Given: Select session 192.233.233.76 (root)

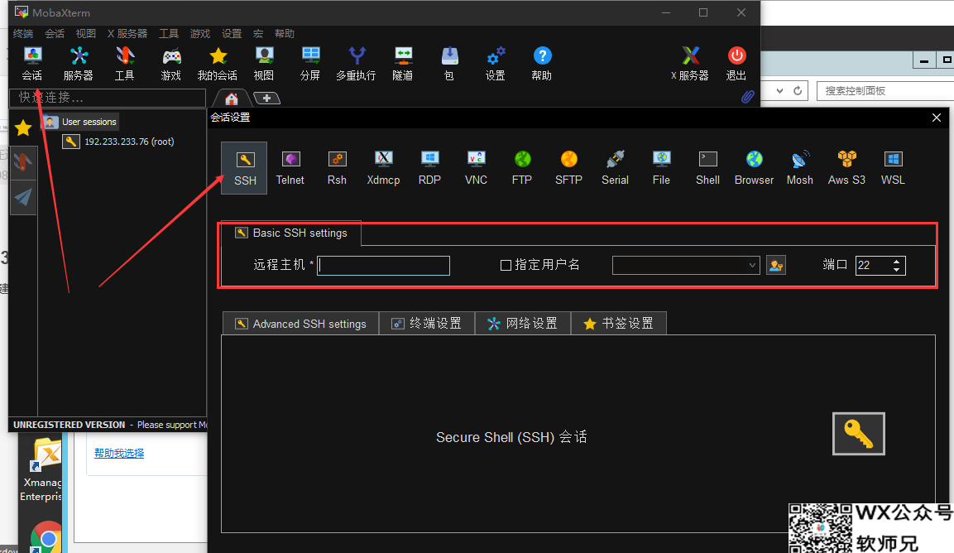Looking at the screenshot, I should [119, 142].
